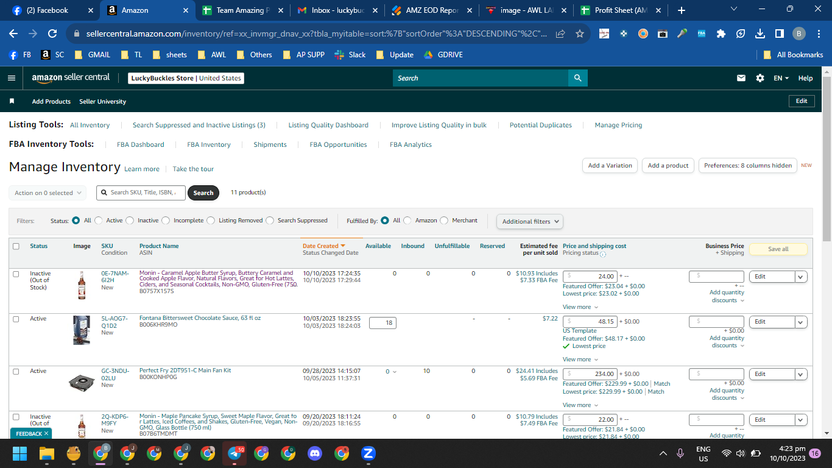Open the Manage Pricing tab

click(x=618, y=125)
